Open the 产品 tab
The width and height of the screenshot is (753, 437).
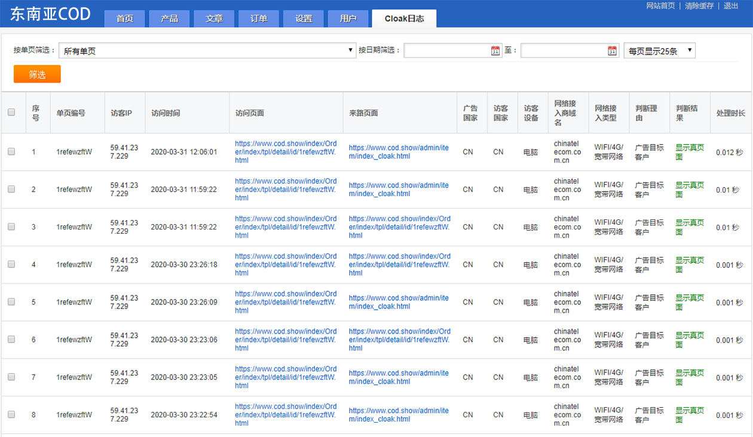click(x=170, y=19)
